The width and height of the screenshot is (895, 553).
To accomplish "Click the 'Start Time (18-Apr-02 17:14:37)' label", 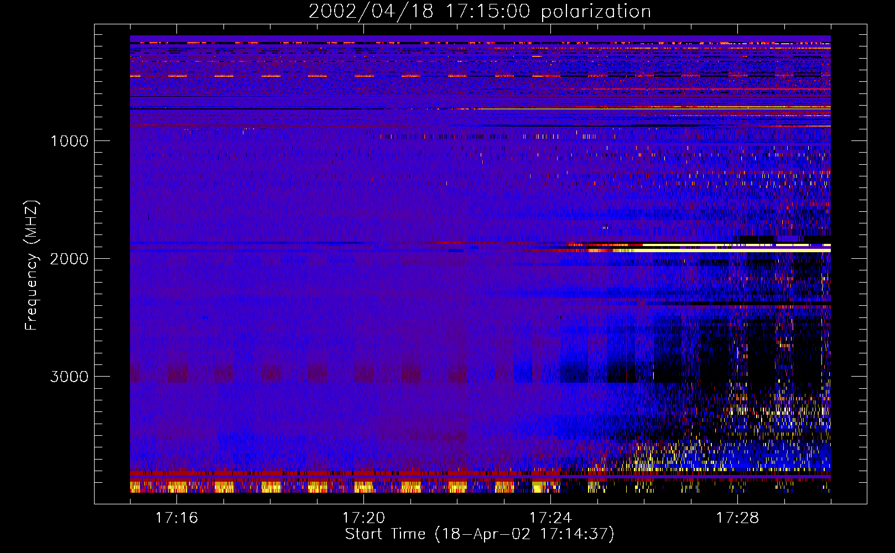I will tap(480, 534).
